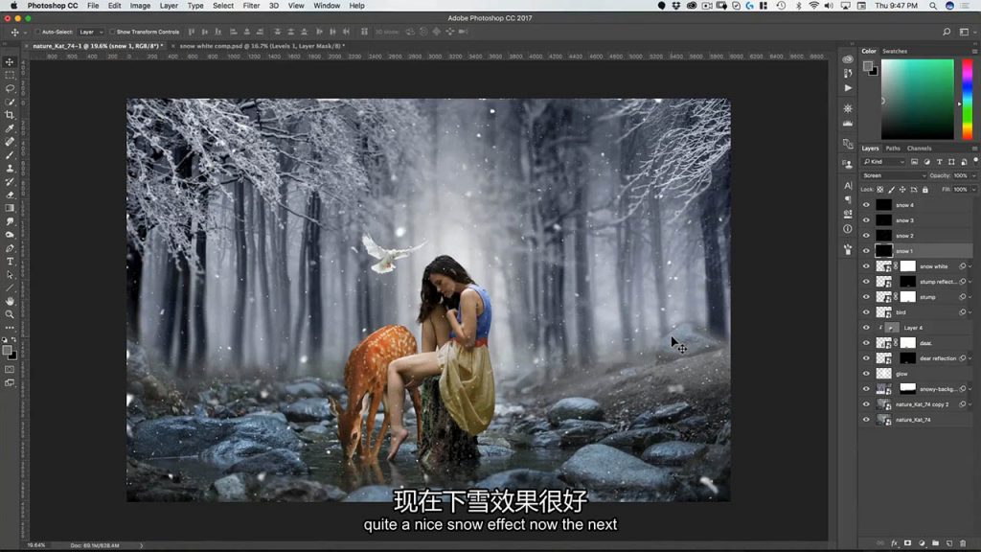The height and width of the screenshot is (552, 981).
Task: Click the stump layer mask thumbnail
Action: [x=907, y=297]
